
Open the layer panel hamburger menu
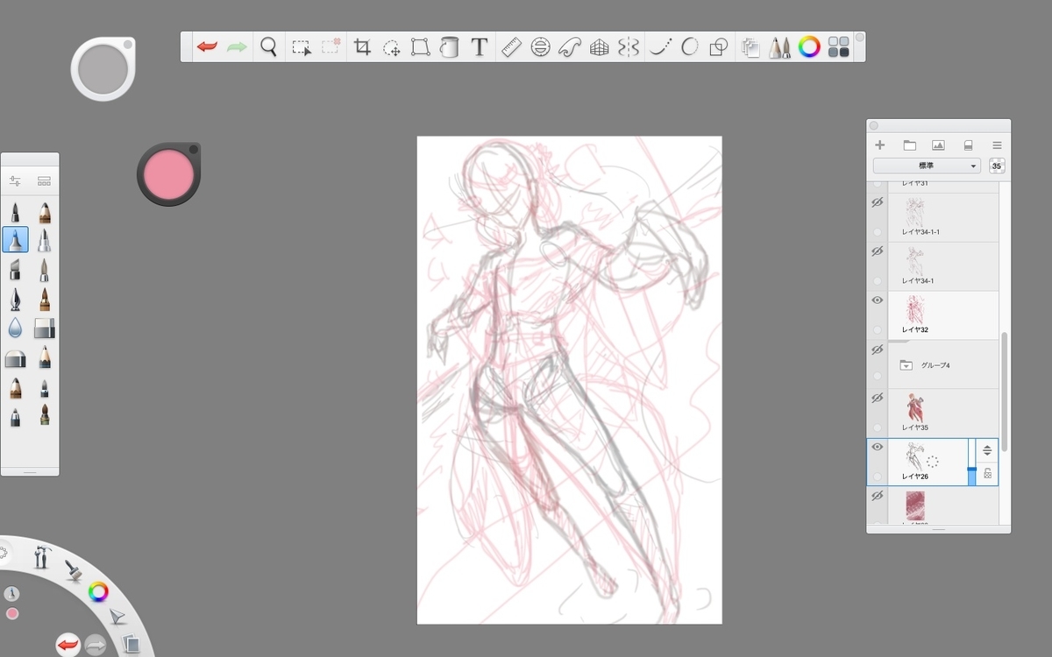[997, 145]
